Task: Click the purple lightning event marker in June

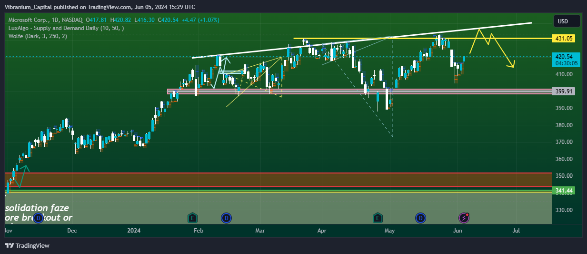Action: pos(464,218)
